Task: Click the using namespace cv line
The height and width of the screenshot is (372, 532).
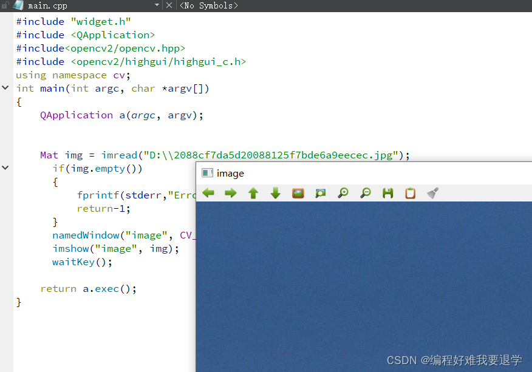Action: 73,75
